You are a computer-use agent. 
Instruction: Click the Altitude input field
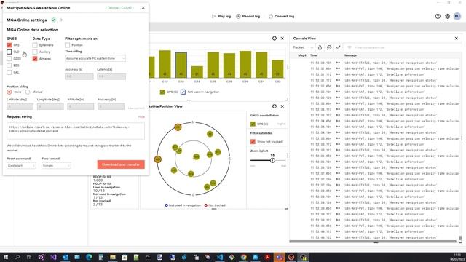(x=81, y=106)
